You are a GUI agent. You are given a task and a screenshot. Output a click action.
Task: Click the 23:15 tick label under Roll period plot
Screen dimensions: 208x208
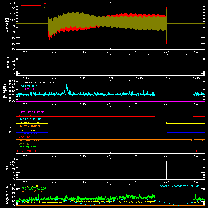tap(139, 78)
